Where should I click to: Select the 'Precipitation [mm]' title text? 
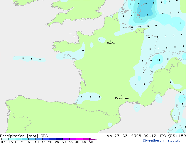(x=19, y=136)
